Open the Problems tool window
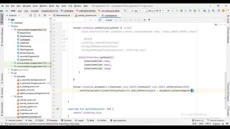230x129 pixels. 52,120
